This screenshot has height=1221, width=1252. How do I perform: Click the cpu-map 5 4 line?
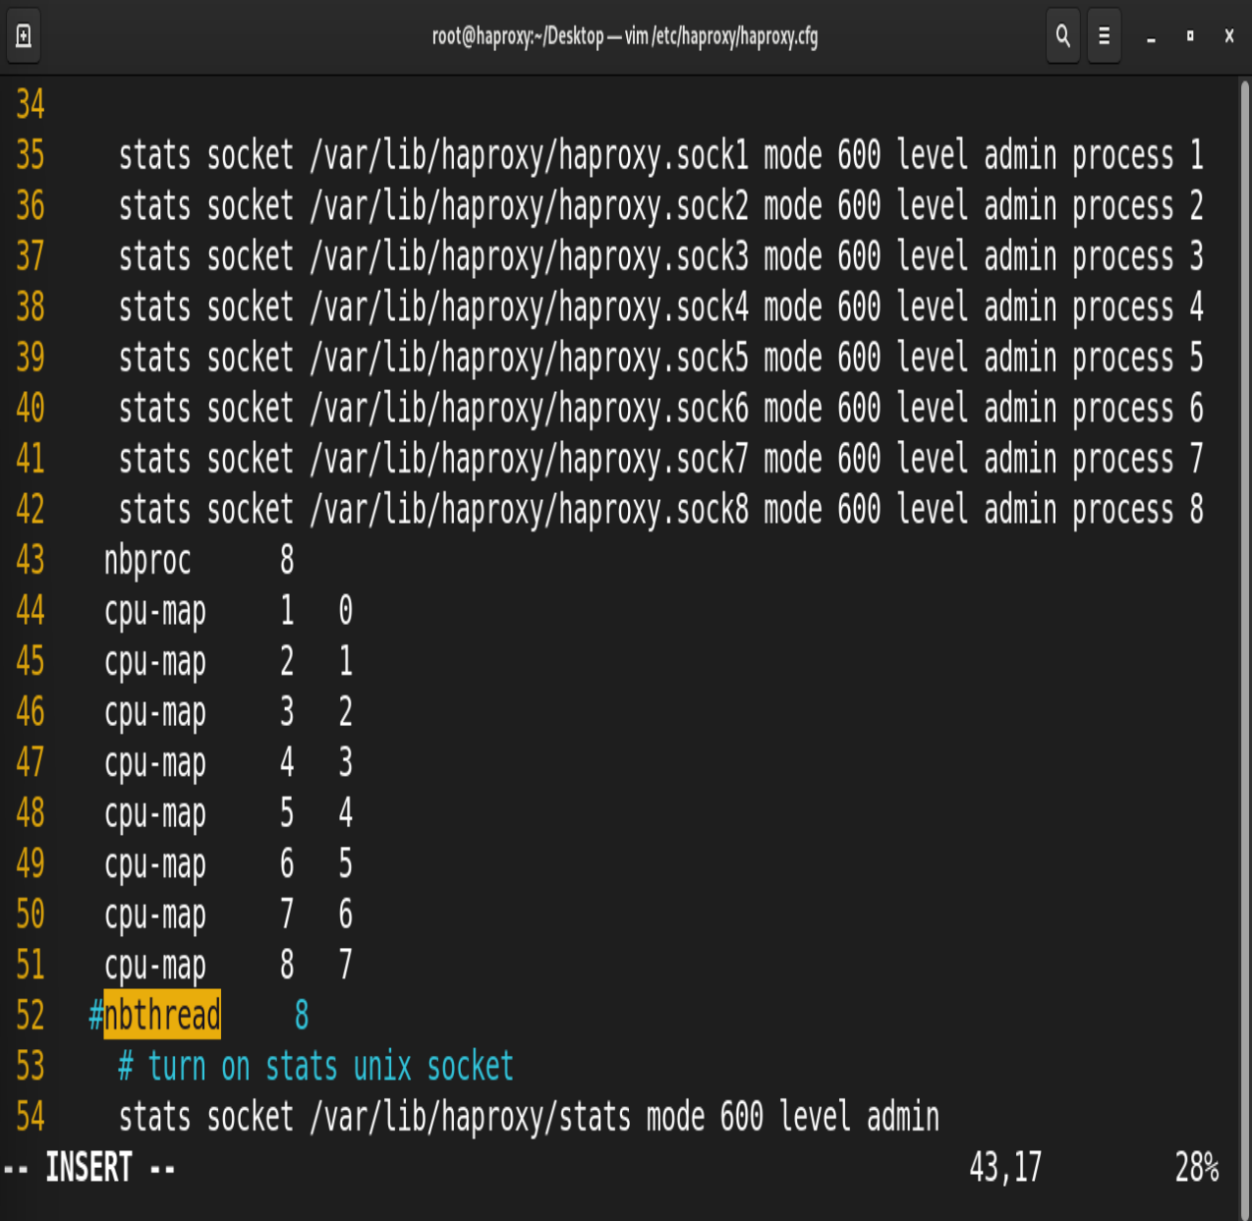coord(229,813)
